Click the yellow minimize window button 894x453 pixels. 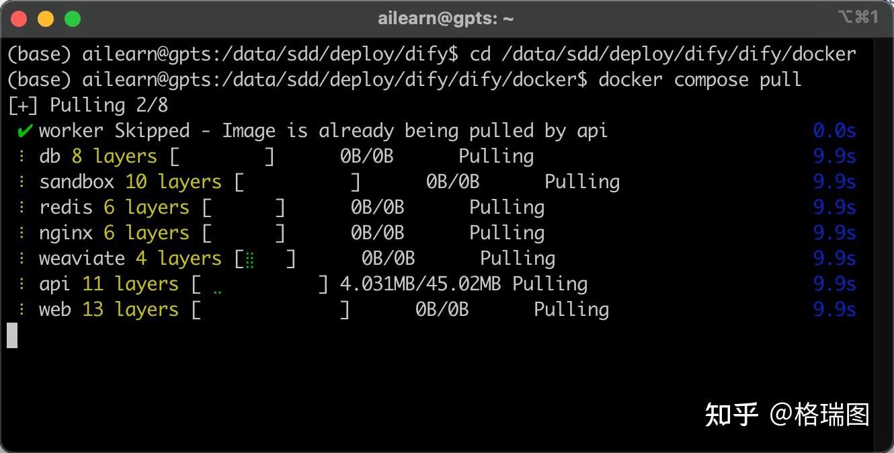[x=46, y=19]
